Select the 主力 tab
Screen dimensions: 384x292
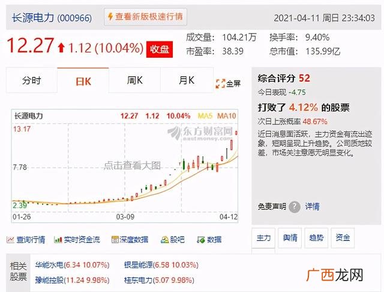coord(263,237)
